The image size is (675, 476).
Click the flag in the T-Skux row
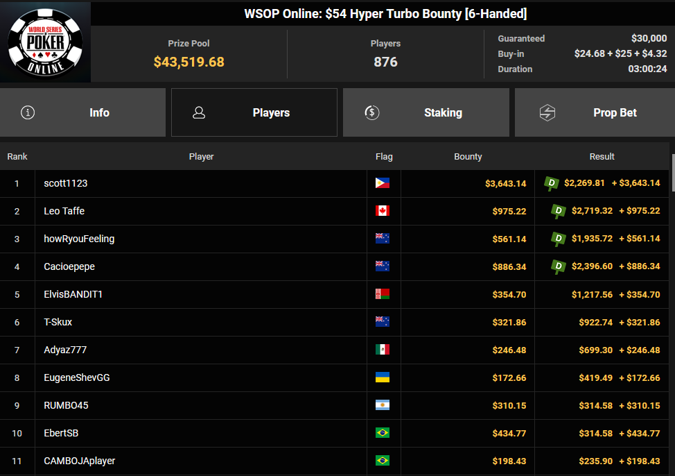tap(383, 322)
